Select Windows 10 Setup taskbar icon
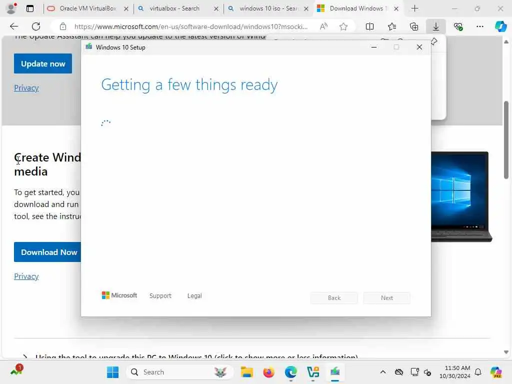512x384 pixels. tap(335, 372)
